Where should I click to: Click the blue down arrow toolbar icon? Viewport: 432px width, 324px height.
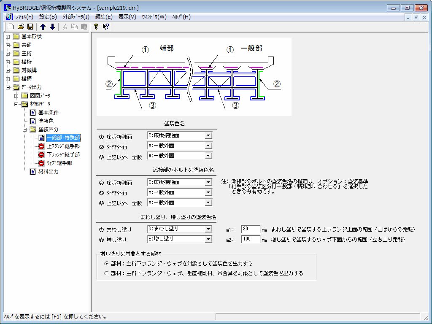point(52,27)
